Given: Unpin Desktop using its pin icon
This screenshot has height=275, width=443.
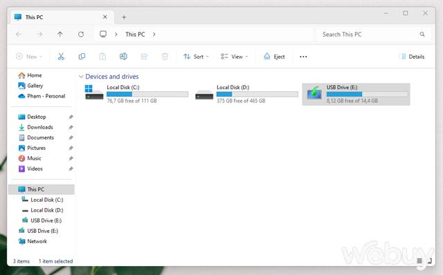Looking at the screenshot, I should click(x=71, y=117).
